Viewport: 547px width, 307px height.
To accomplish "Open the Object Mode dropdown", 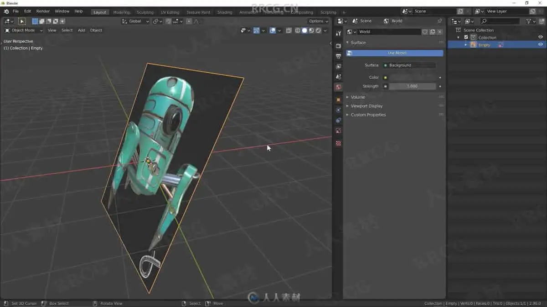I will [x=24, y=30].
